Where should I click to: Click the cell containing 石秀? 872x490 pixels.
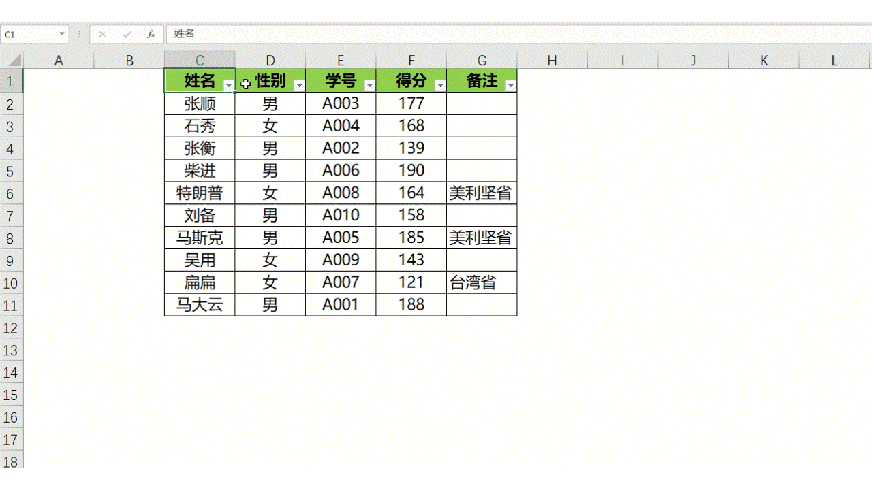tap(200, 126)
